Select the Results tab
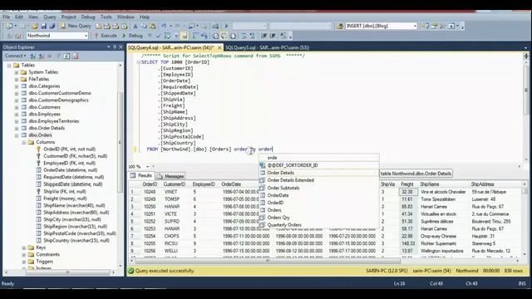 coord(141,175)
